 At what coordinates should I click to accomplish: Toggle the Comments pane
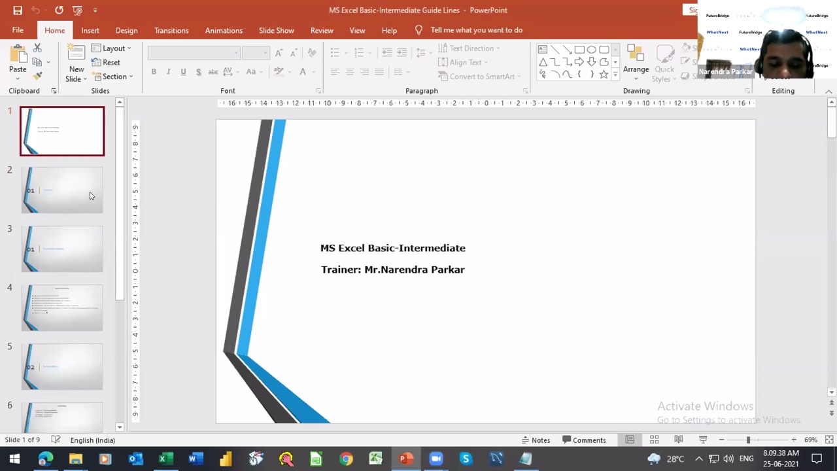[x=584, y=440]
